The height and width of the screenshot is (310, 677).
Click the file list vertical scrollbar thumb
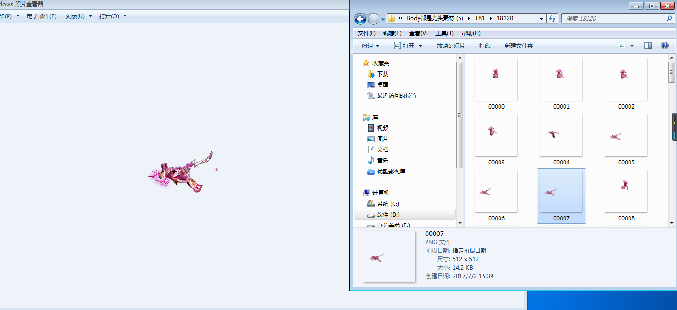coord(672,72)
